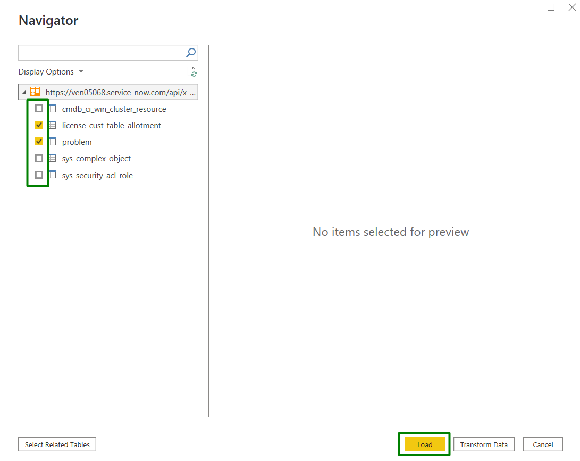The image size is (580, 461).
Task: Disable the license_cust_table_allotment selection
Action: coord(39,125)
